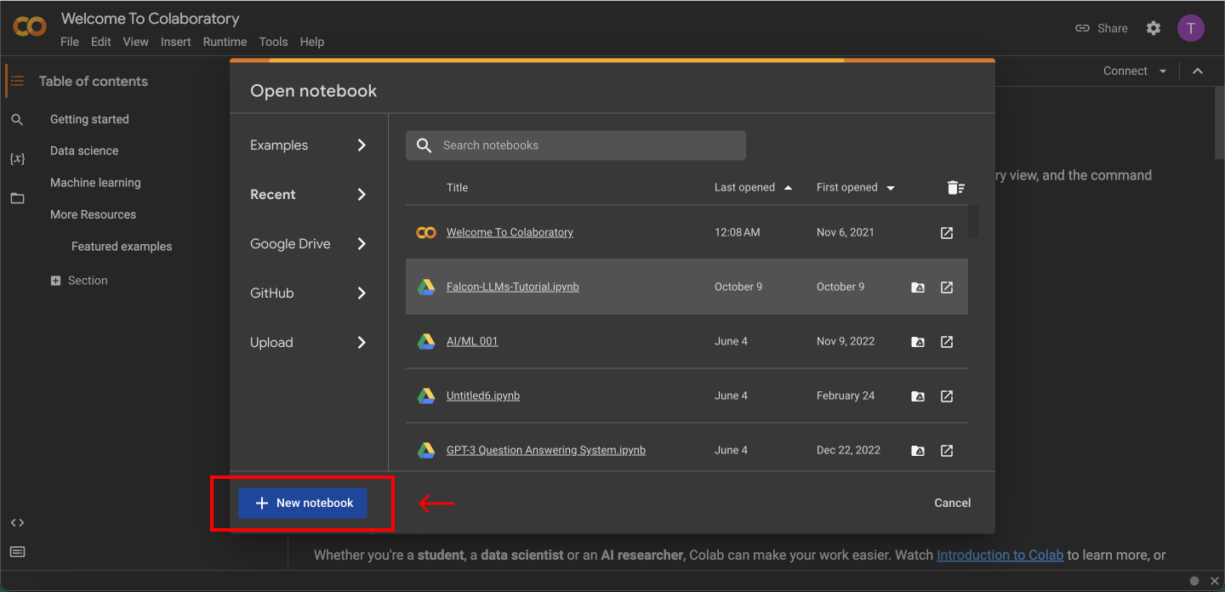Image resolution: width=1225 pixels, height=592 pixels.
Task: Expand the Google Drive category chevron
Action: tap(362, 244)
